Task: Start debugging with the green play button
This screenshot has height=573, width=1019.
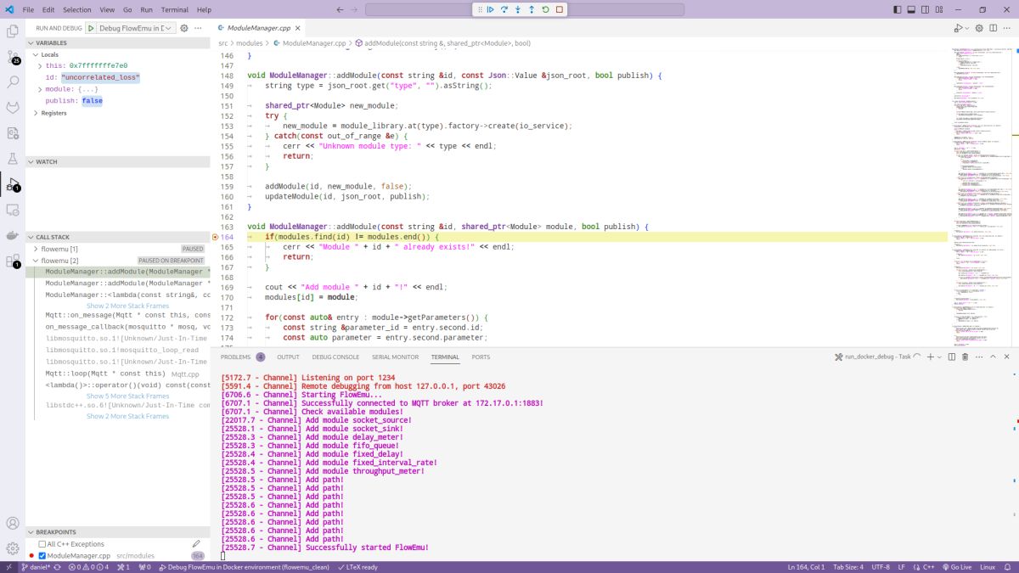Action: point(91,28)
